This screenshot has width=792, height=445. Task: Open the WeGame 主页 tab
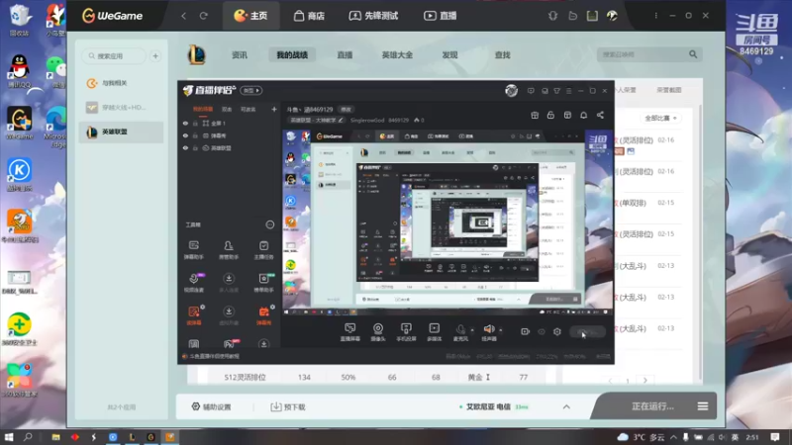click(x=250, y=16)
